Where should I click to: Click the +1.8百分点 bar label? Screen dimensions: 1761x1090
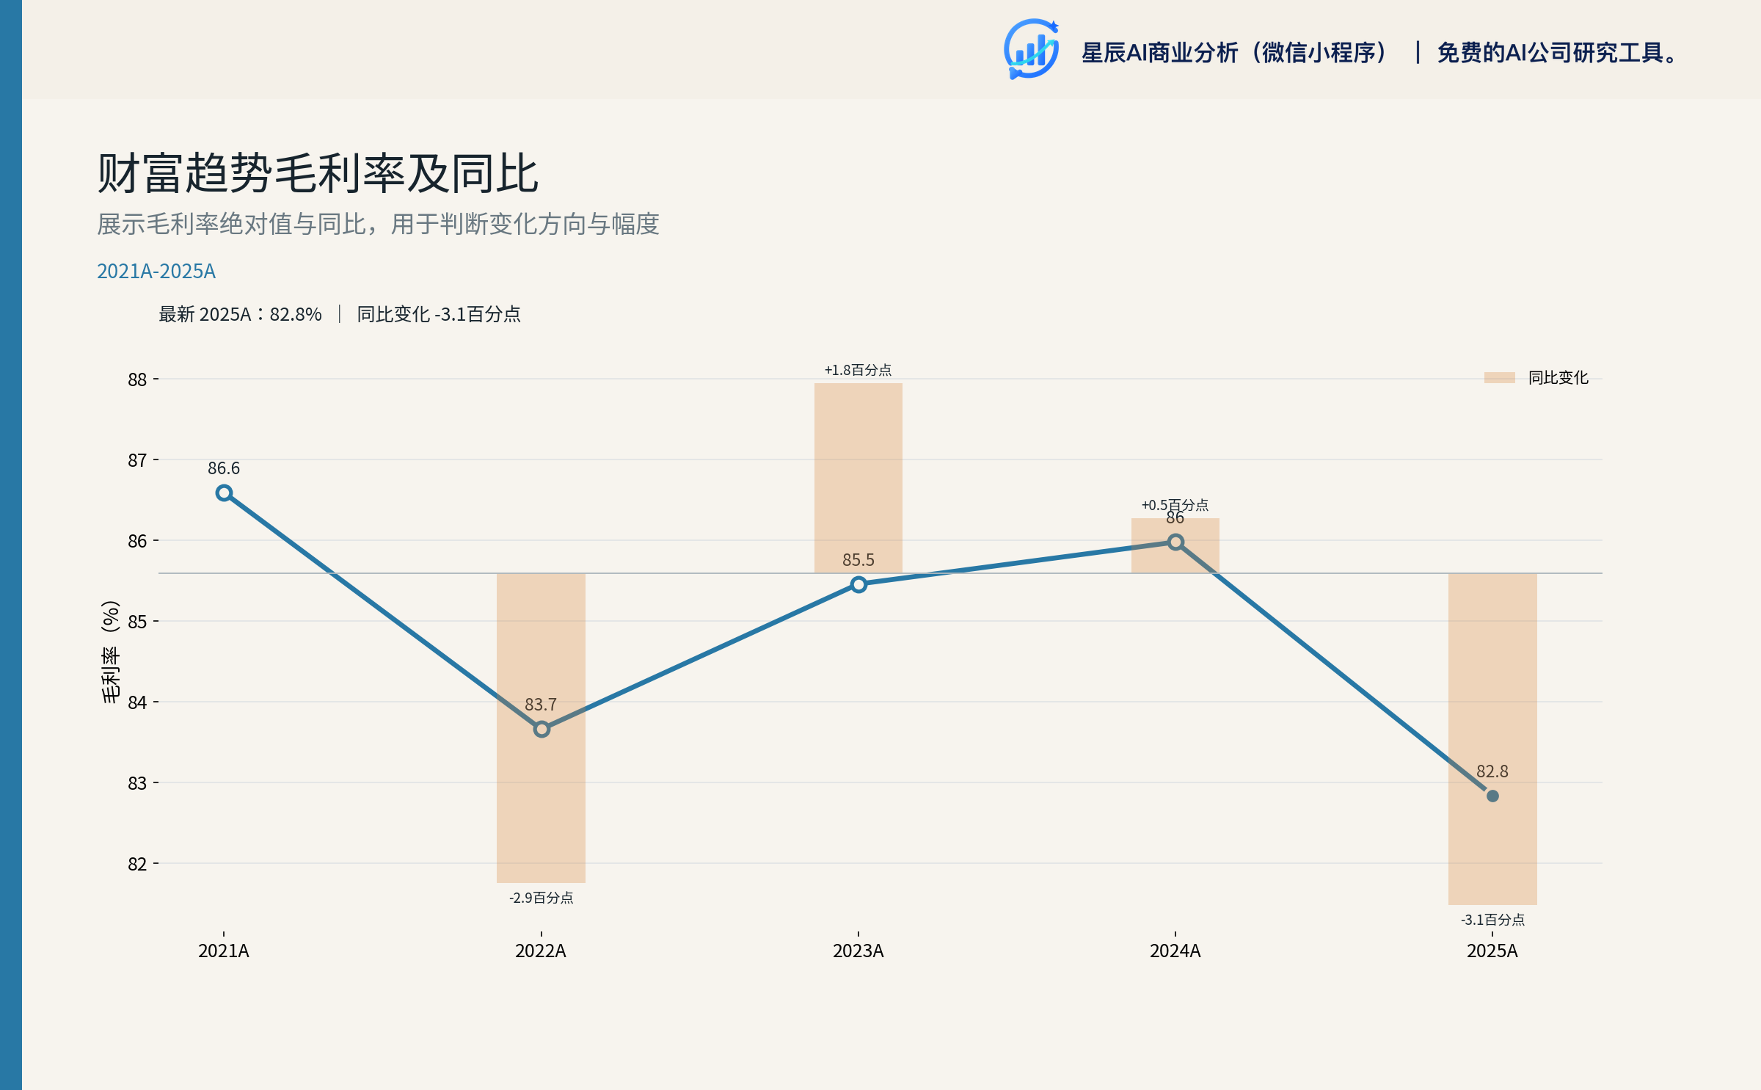tap(858, 370)
